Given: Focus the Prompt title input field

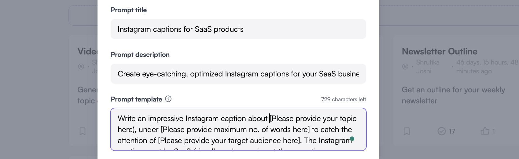Looking at the screenshot, I should coord(238,29).
